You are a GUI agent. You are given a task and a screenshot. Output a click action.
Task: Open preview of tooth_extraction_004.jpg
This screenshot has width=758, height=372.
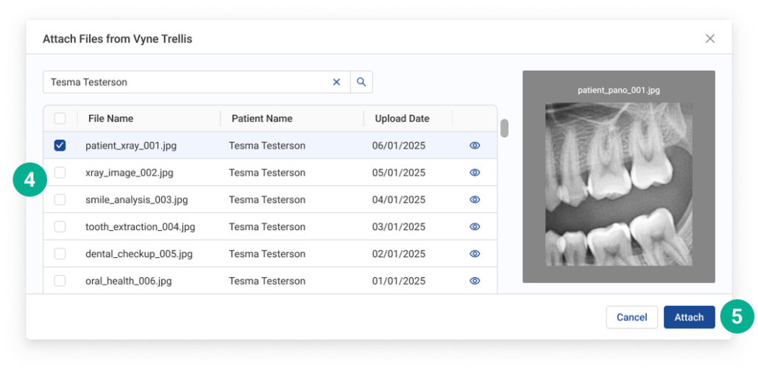(x=475, y=227)
